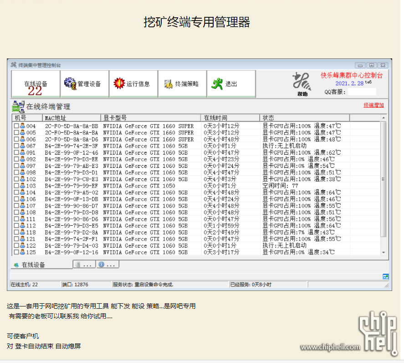Click the list scrollbar down arrow
This screenshot has height=363, width=404.
[384, 252]
